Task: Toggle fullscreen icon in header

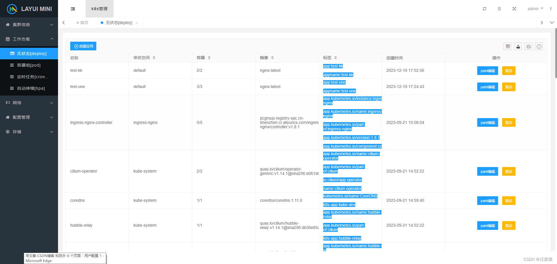Action: pyautogui.click(x=514, y=9)
